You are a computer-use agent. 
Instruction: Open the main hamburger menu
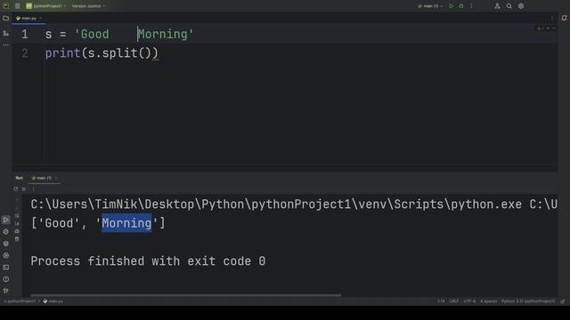pos(18,6)
